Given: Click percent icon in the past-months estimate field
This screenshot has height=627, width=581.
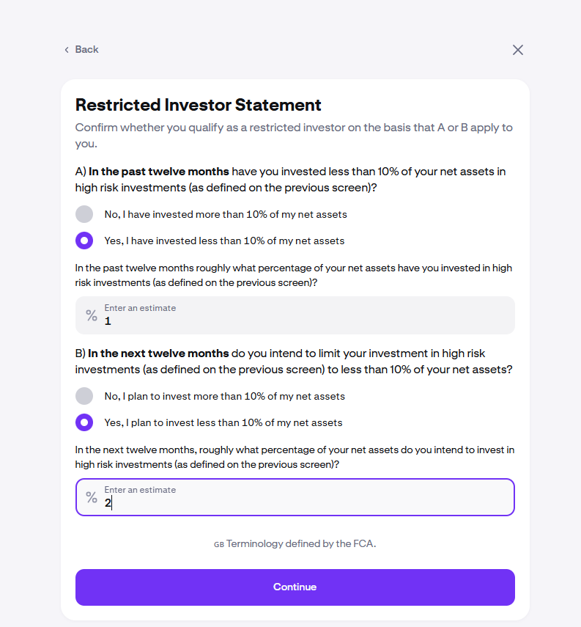Looking at the screenshot, I should point(92,315).
